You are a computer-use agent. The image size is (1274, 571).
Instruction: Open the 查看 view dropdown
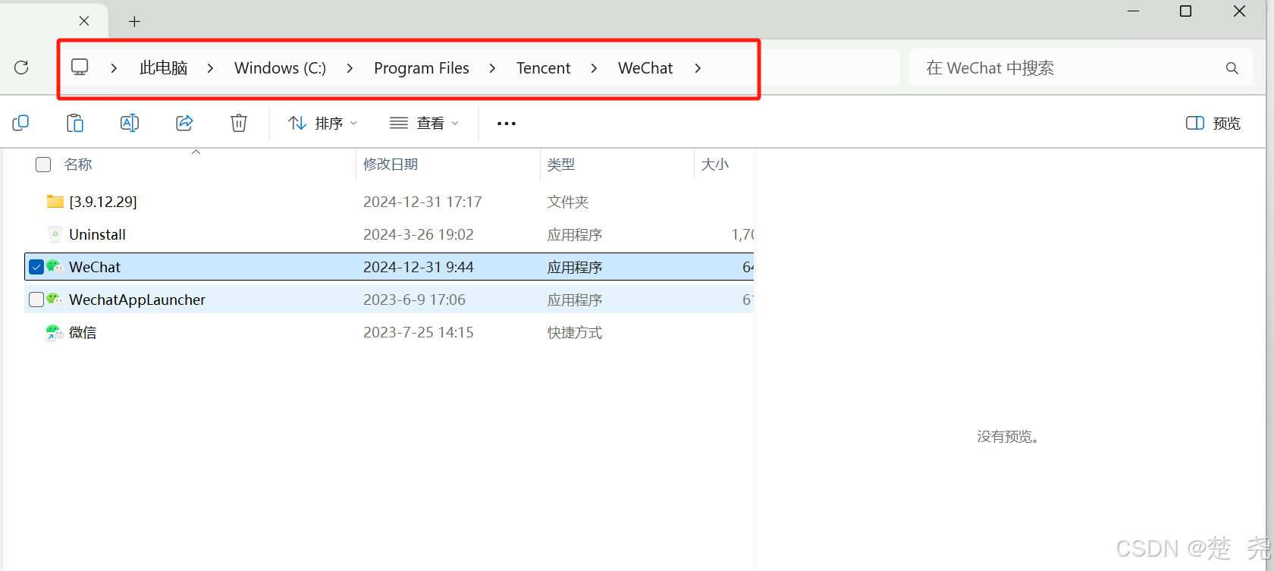(425, 123)
